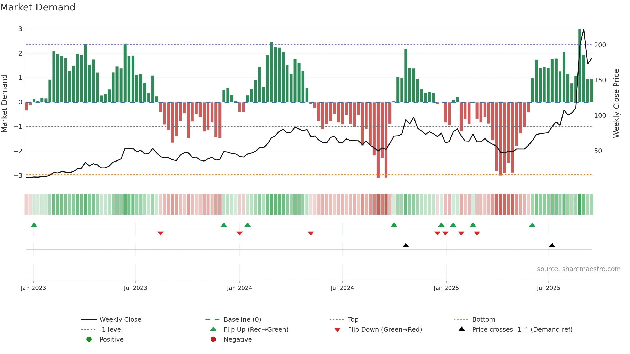Click the Jan 2025 x-axis label

click(446, 288)
